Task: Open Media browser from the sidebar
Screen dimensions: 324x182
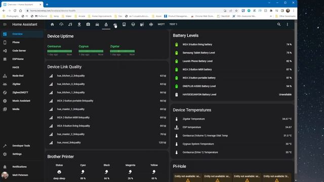Action: point(22,109)
